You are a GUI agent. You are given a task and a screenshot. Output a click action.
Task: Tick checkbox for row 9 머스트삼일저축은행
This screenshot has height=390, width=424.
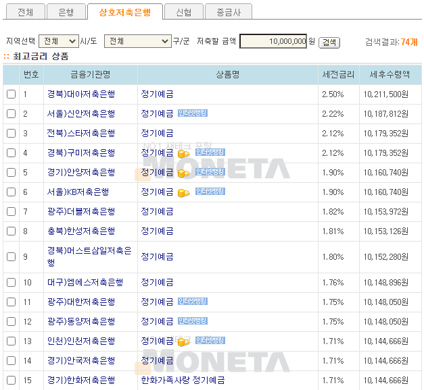[11, 256]
